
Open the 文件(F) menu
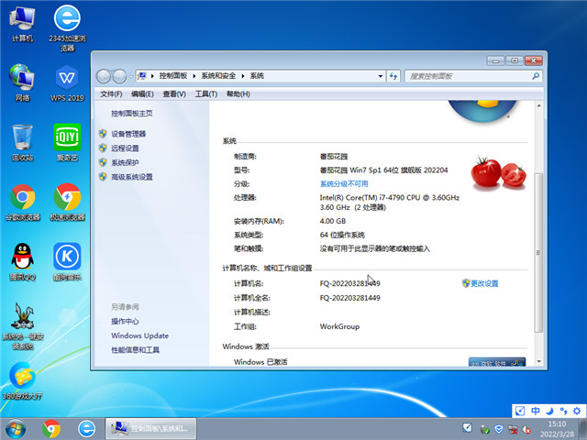coord(111,93)
